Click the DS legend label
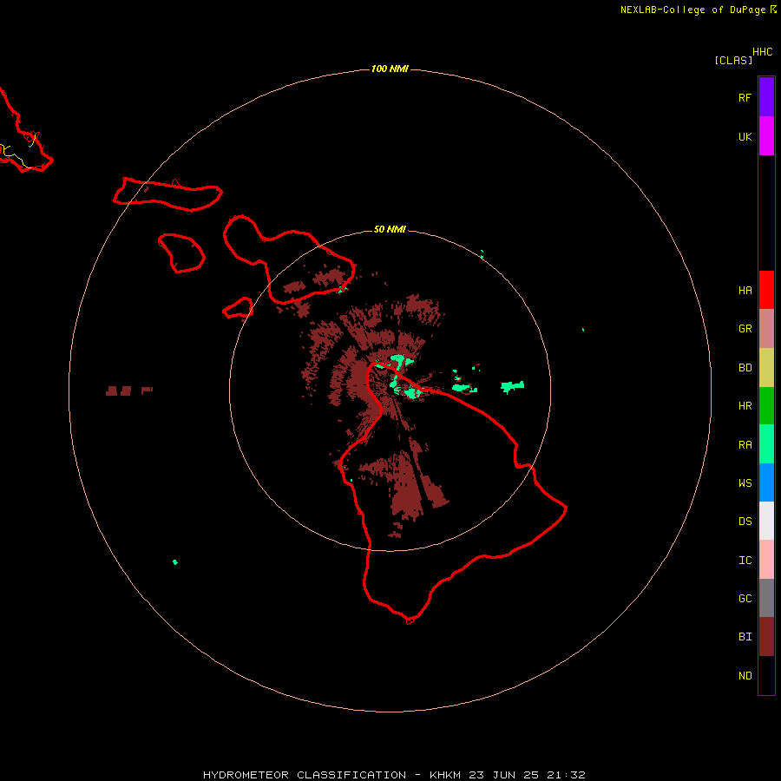This screenshot has width=781, height=781. [745, 521]
